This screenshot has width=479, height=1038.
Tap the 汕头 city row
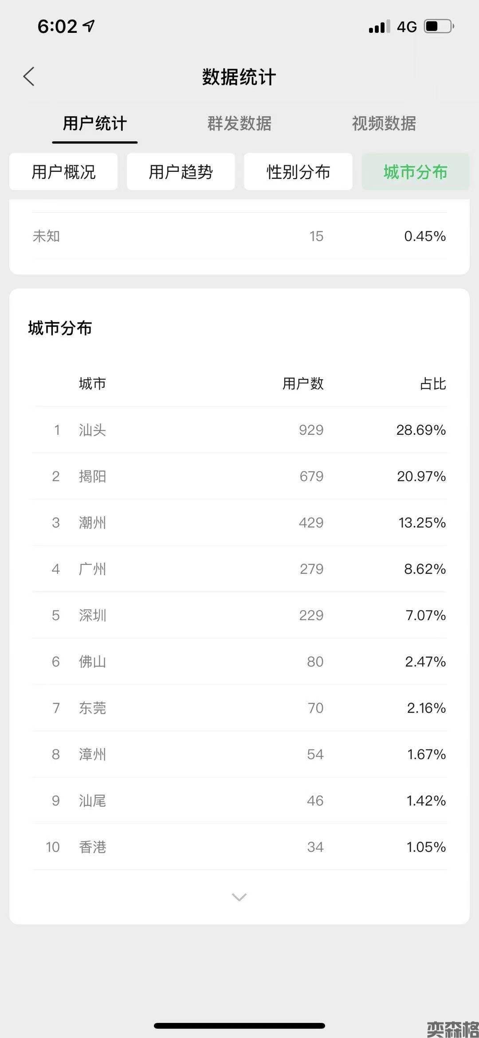(x=239, y=430)
